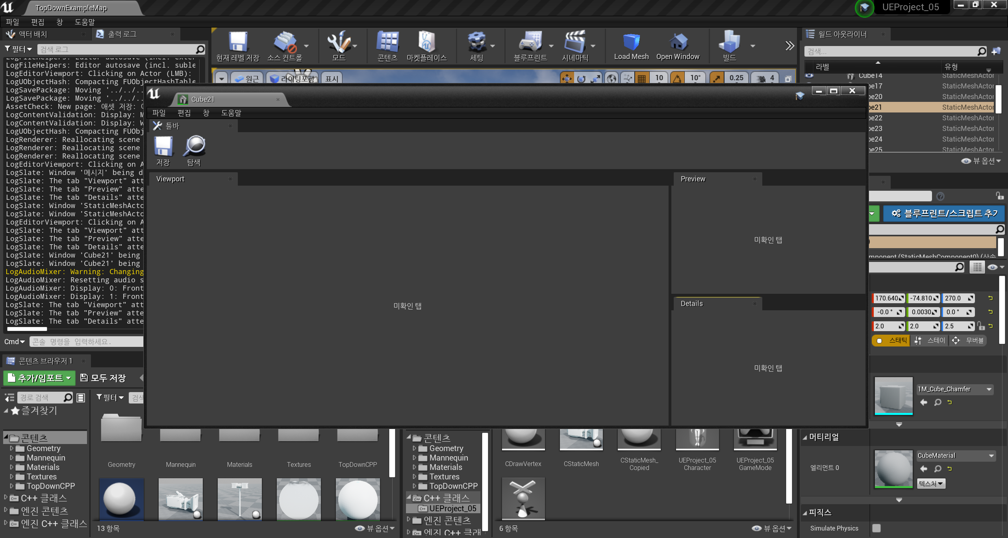Switch to the Preview tab
Image resolution: width=1008 pixels, height=538 pixels.
coord(693,179)
